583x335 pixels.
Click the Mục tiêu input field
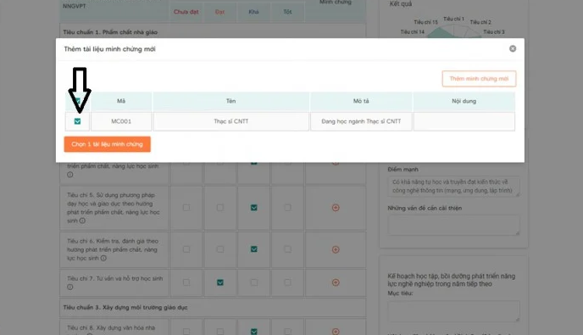pyautogui.click(x=453, y=311)
